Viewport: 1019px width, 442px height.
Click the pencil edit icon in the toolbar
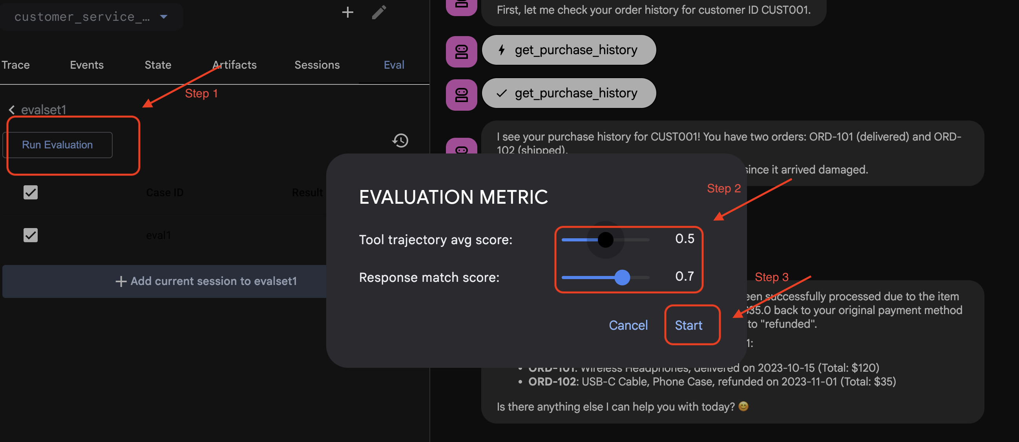[x=378, y=12]
